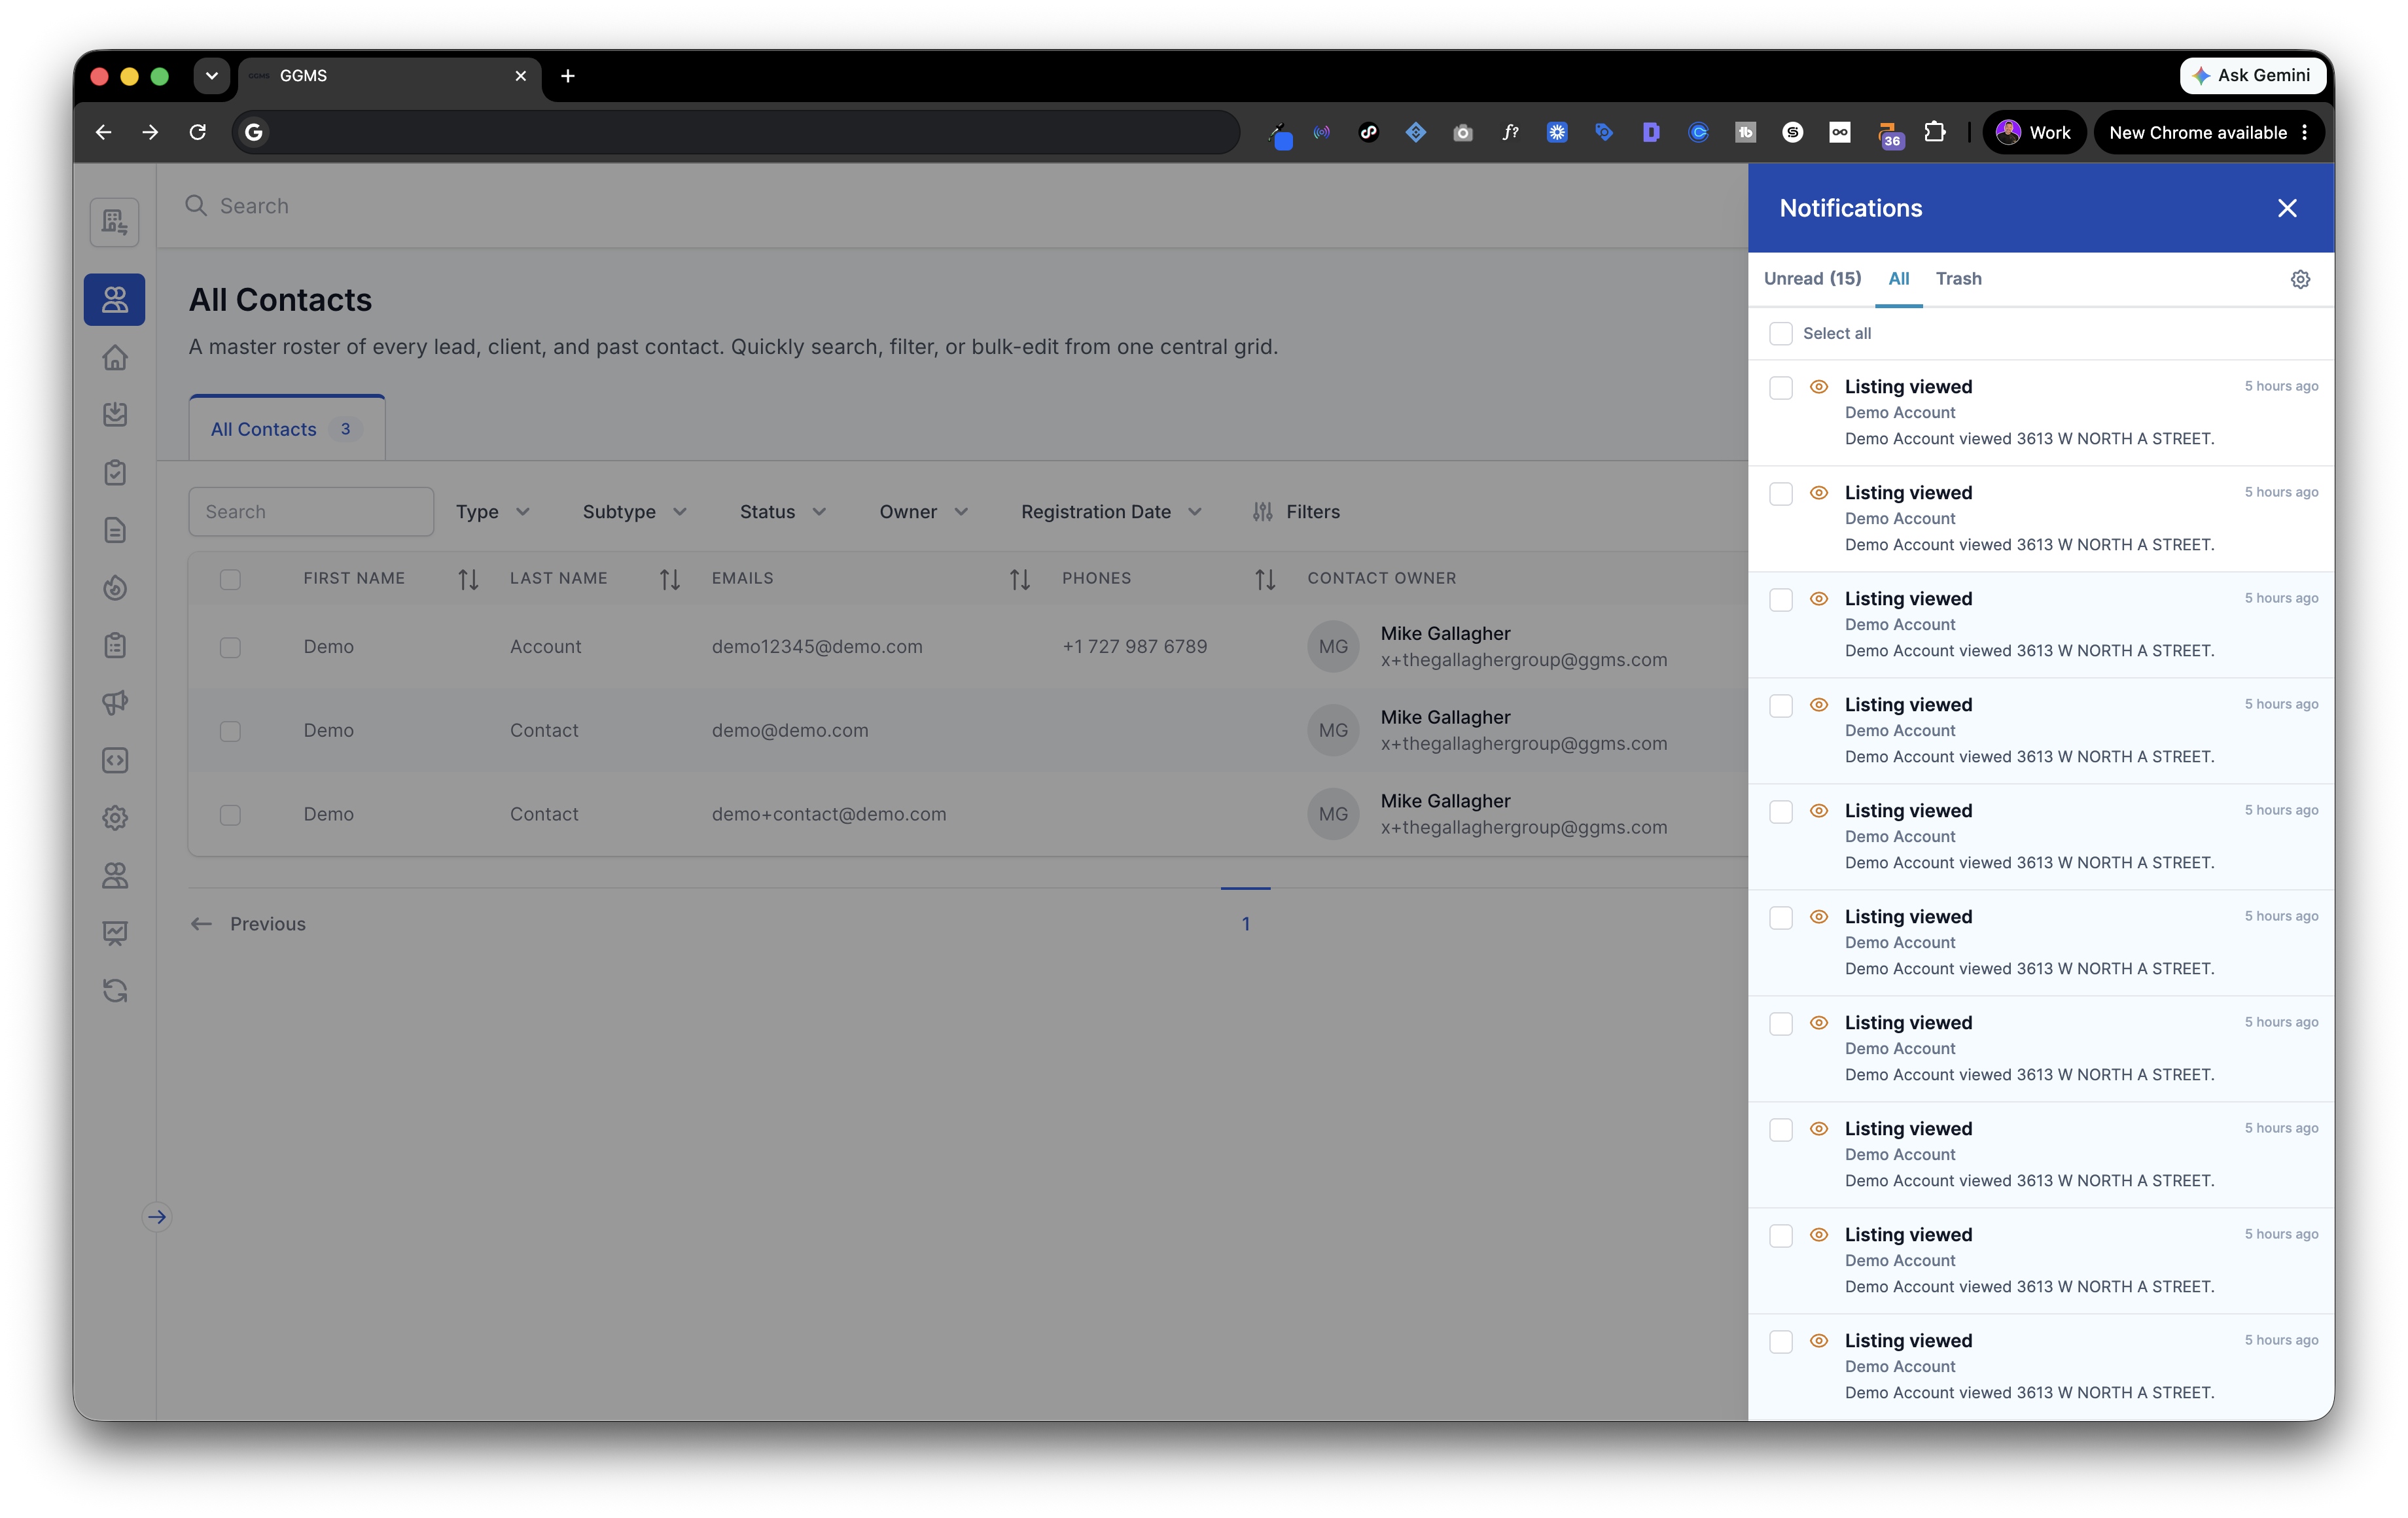This screenshot has height=1518, width=2408.
Task: Open the megaphone marketing sidebar icon
Action: click(x=115, y=703)
